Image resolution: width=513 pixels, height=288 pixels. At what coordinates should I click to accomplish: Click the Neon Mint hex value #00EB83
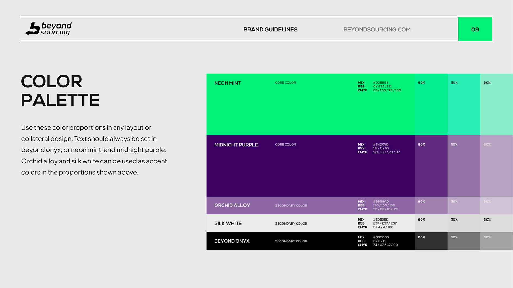pos(380,83)
